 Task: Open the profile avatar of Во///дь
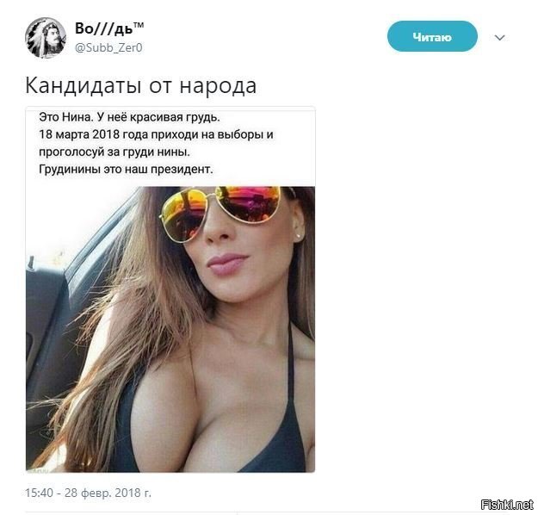(46, 38)
